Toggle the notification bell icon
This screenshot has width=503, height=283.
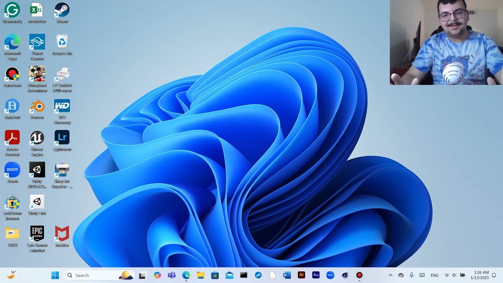pyautogui.click(x=494, y=275)
